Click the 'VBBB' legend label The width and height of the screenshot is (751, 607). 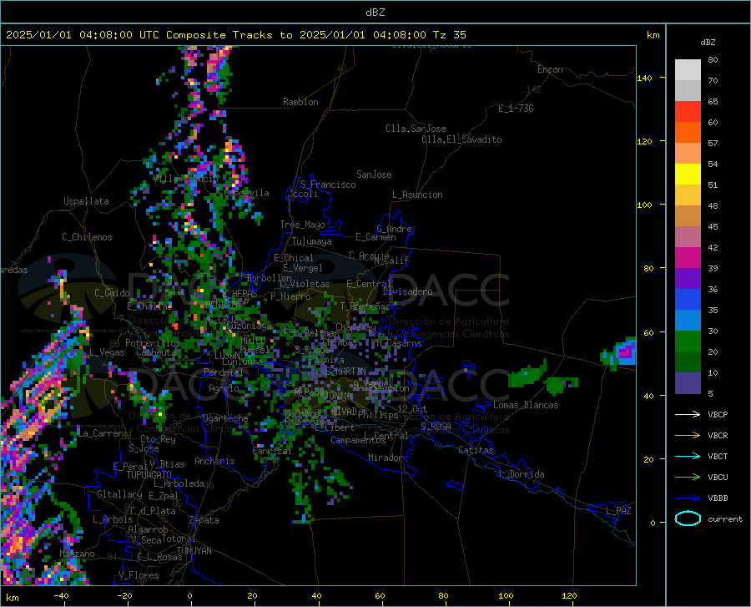point(718,498)
